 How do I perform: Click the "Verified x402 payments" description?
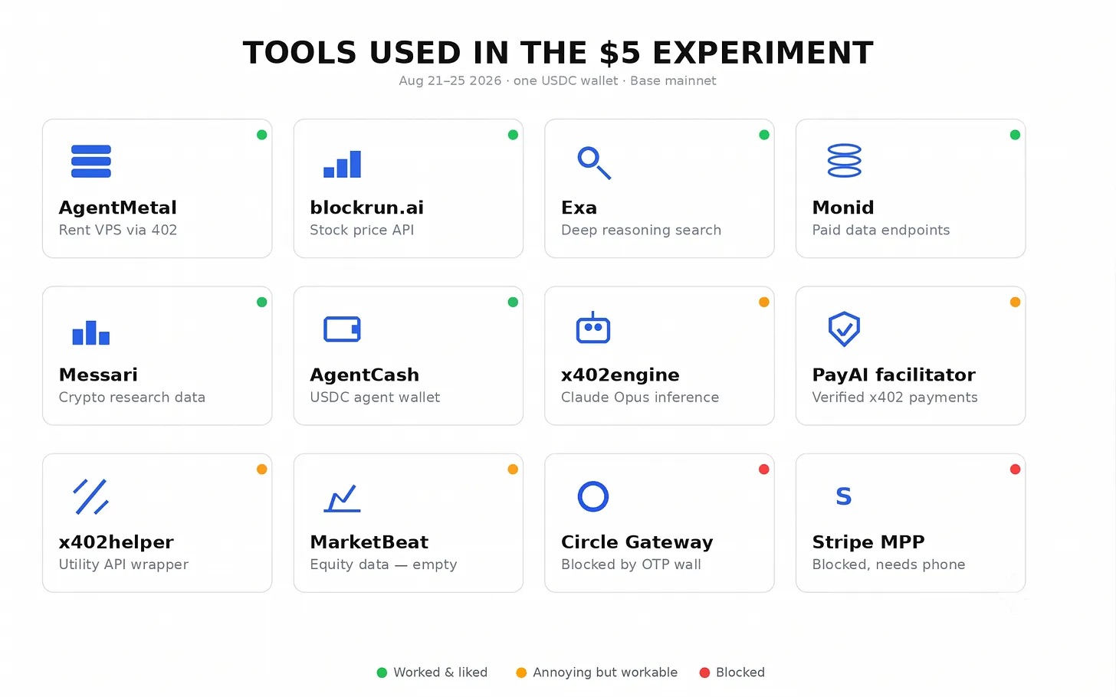[x=895, y=398]
